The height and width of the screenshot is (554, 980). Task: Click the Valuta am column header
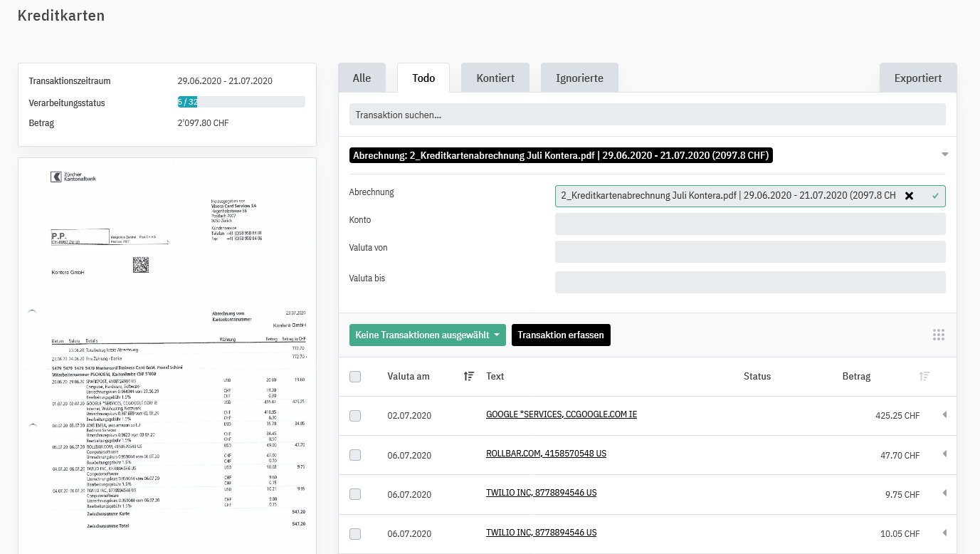click(x=409, y=376)
